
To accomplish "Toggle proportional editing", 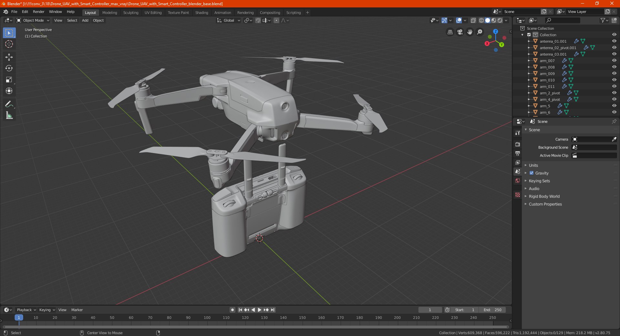I will (x=276, y=20).
